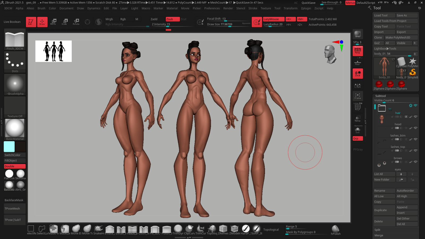Click Make PolyMesh3D button
Screen dimensions: 425x239
(x=401, y=37)
